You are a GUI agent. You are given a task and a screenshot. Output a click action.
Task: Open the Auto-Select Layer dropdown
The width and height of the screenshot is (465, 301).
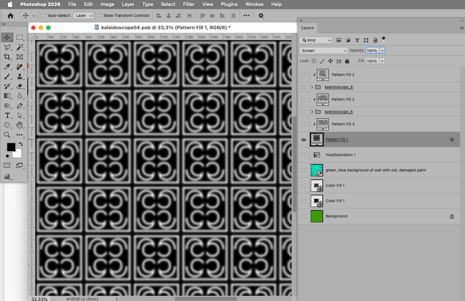[83, 15]
